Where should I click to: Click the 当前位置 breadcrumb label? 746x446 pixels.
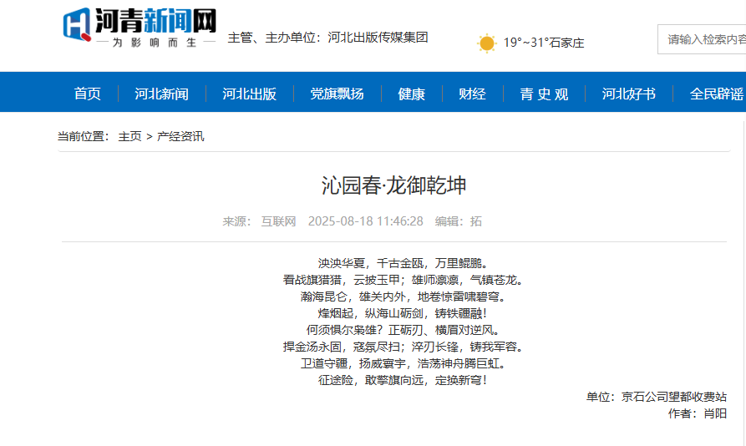click(x=84, y=136)
